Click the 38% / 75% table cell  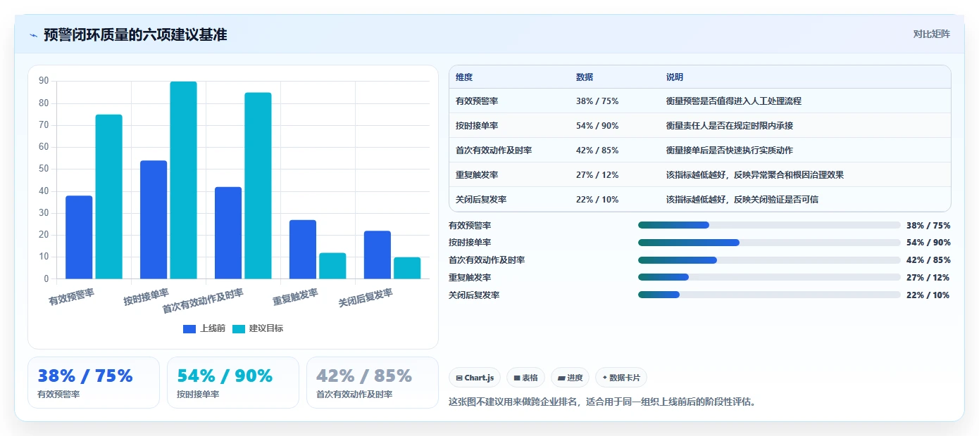coord(597,101)
